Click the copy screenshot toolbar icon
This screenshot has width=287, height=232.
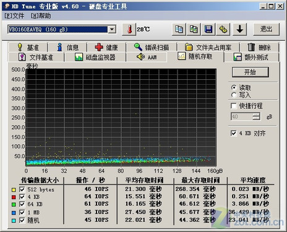click(194, 29)
